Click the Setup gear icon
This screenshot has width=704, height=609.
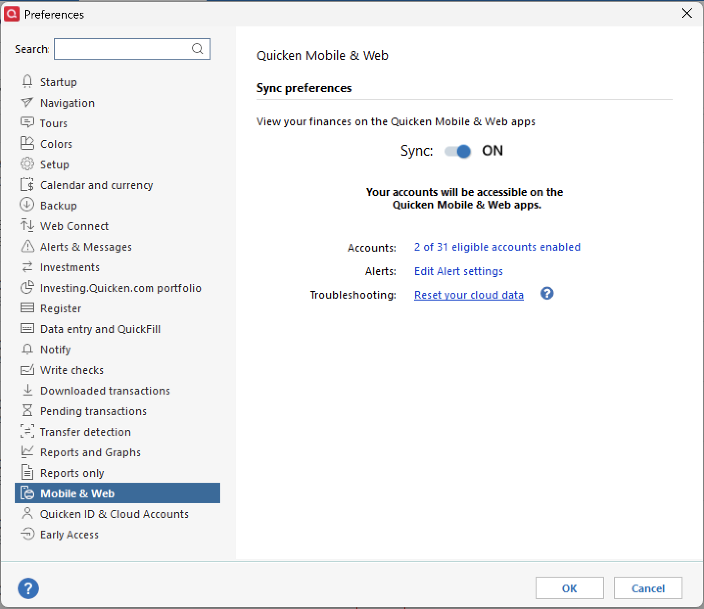(27, 164)
